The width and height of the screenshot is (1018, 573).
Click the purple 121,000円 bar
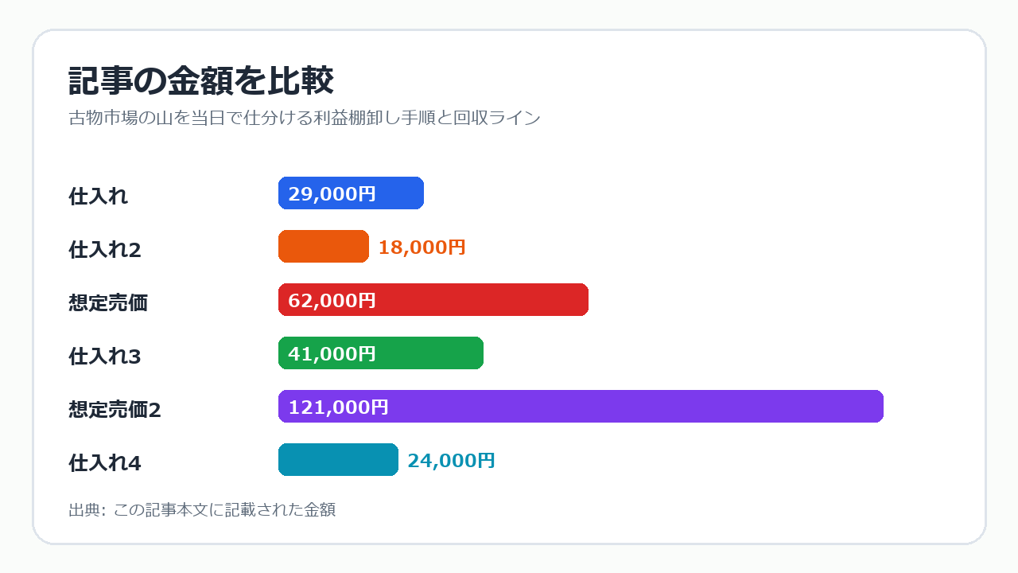click(581, 407)
